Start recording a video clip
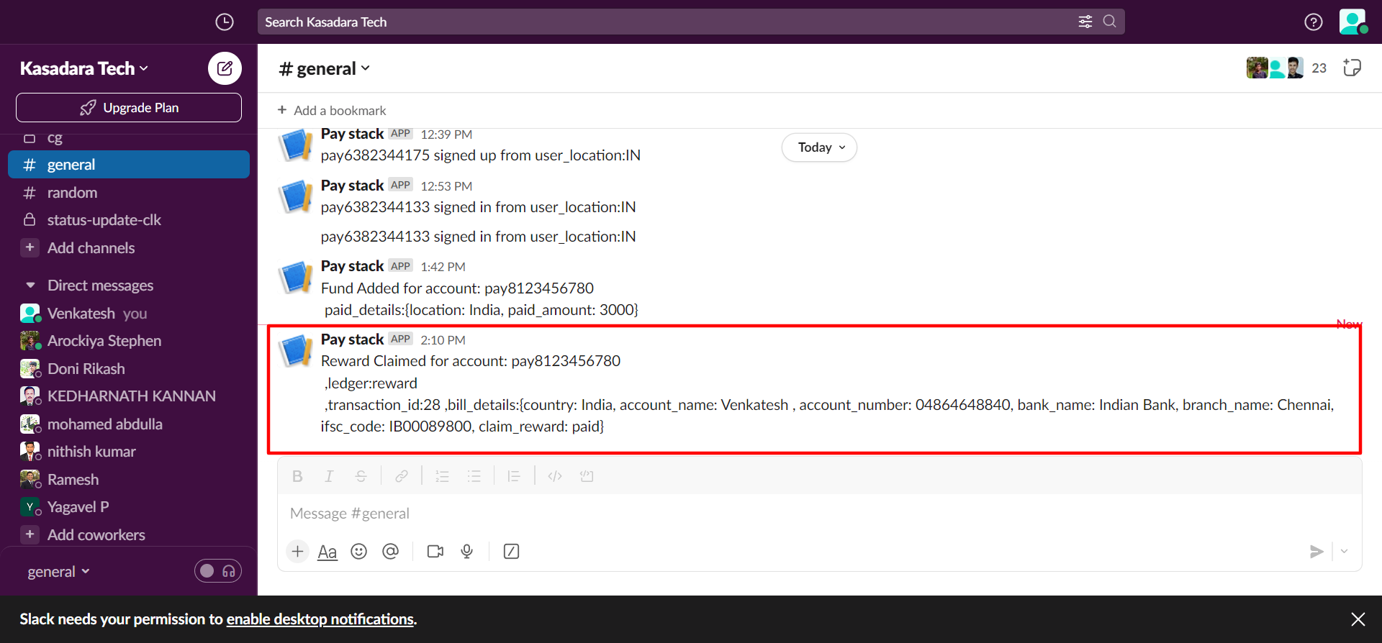 coord(435,552)
